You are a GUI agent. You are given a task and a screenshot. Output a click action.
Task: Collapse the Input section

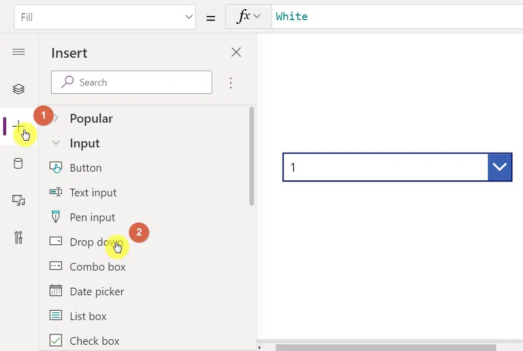click(56, 143)
